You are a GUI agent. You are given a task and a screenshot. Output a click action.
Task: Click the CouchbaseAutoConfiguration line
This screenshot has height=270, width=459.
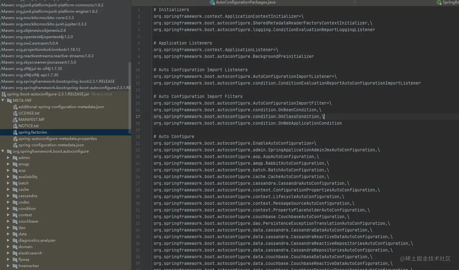252,217
